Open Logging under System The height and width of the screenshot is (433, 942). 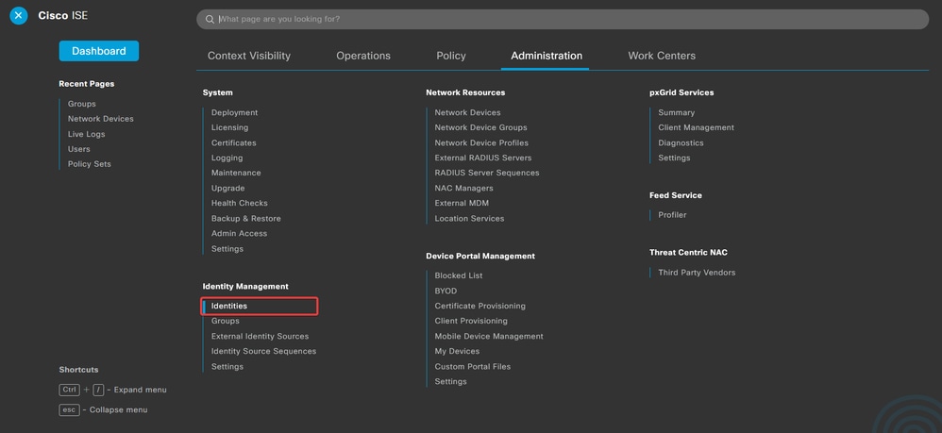tap(227, 158)
